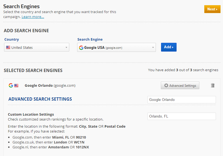
Task: Click the US flag beside Google Orlando
Action: coord(16,85)
